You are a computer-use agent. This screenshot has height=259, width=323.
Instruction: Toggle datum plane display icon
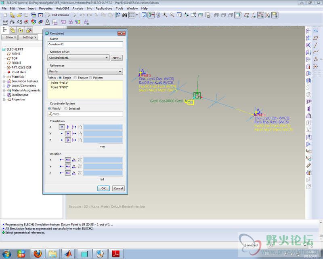pos(246,15)
